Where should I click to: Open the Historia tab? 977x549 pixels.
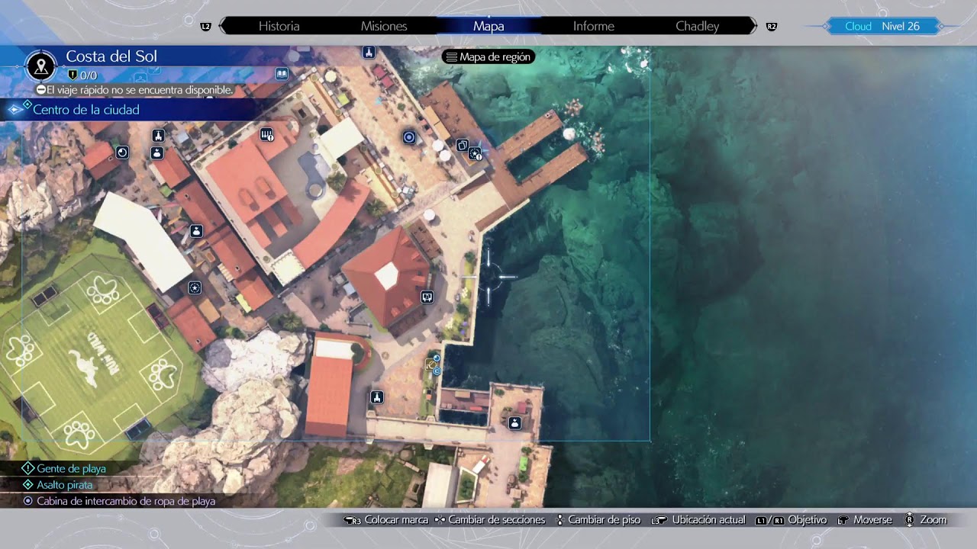coord(279,26)
